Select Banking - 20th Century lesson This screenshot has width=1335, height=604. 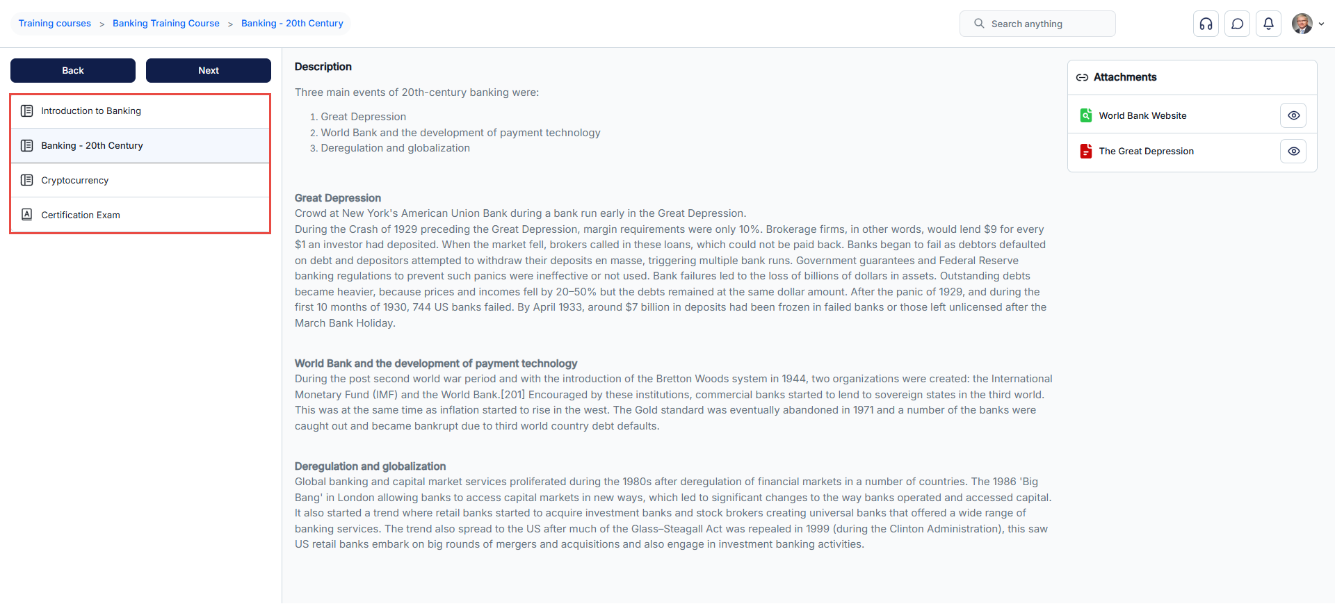92,146
